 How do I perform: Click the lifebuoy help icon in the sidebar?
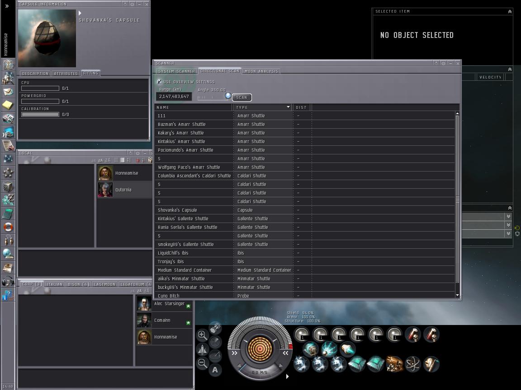(x=8, y=227)
